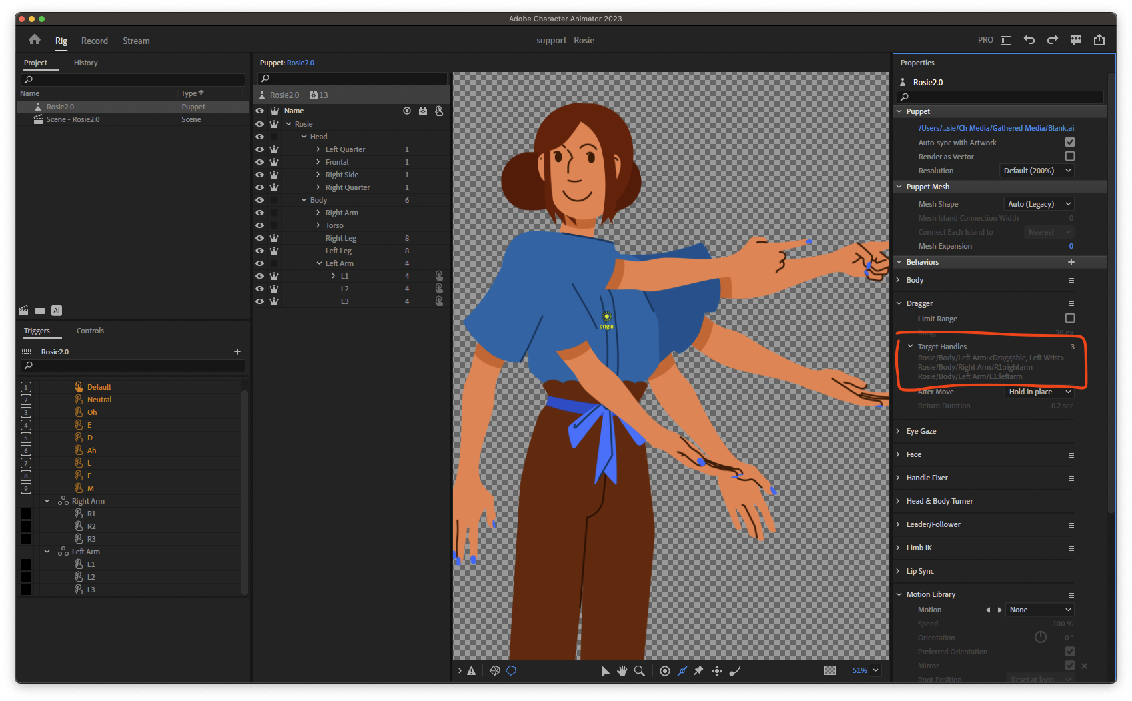Switch to the Record tab
This screenshot has height=701, width=1132.
point(95,41)
